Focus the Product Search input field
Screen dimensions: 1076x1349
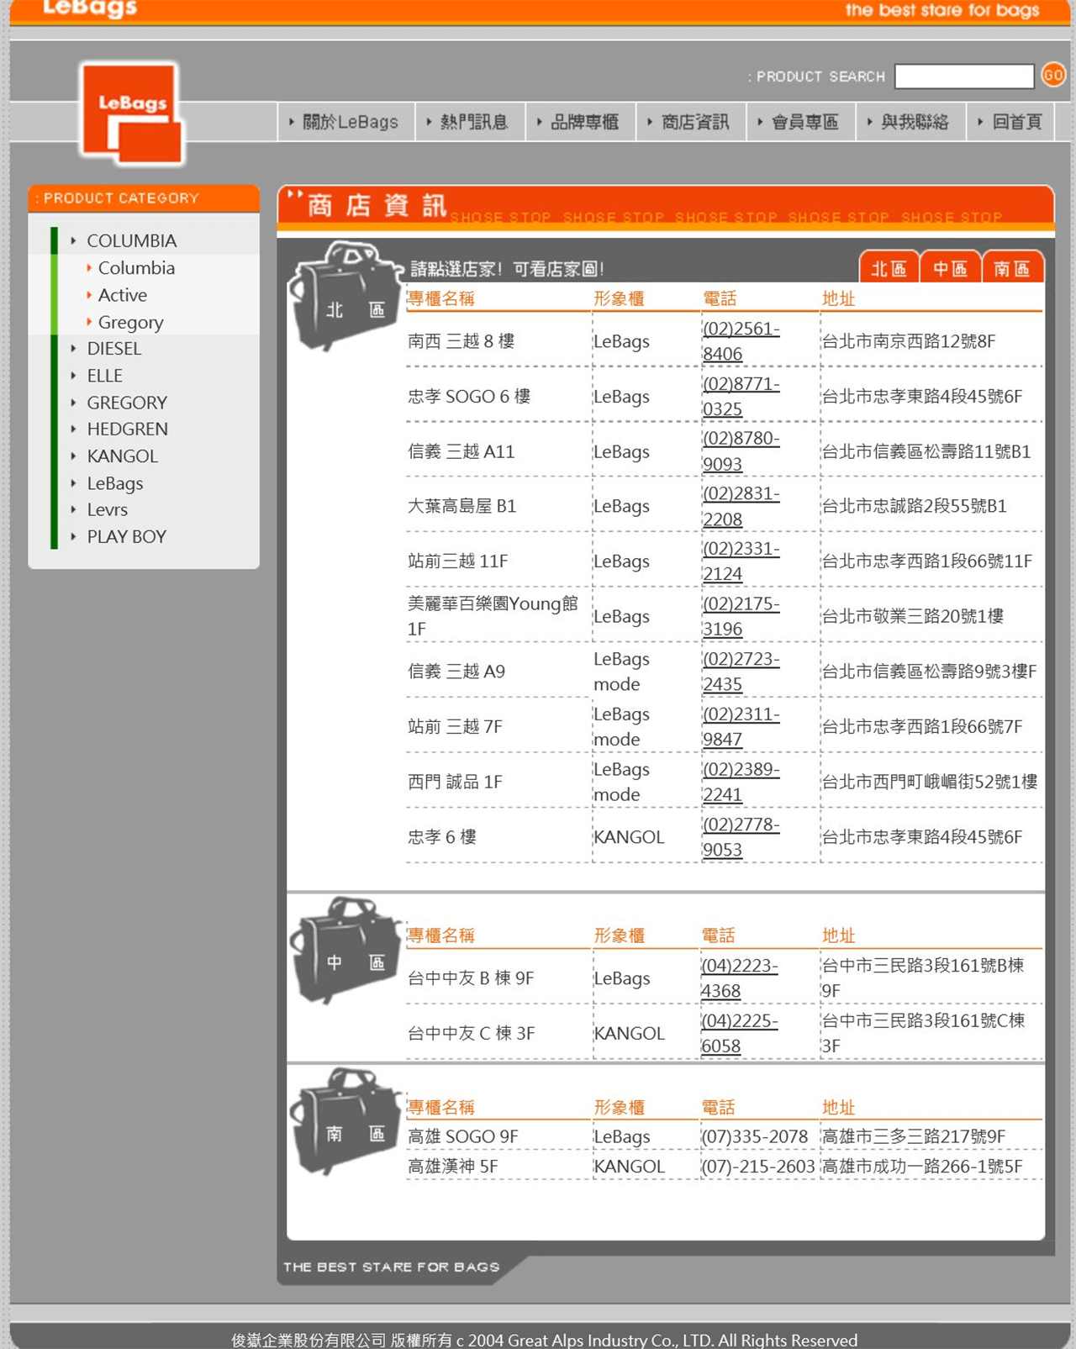click(x=964, y=76)
